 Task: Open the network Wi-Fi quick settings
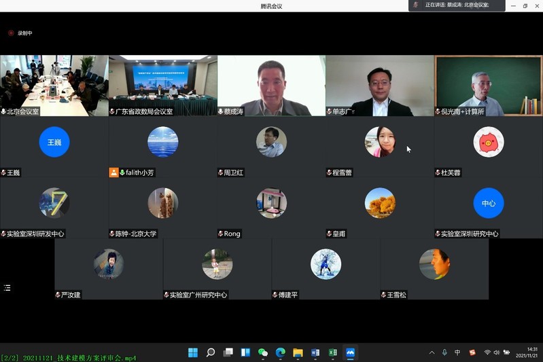coord(487,352)
